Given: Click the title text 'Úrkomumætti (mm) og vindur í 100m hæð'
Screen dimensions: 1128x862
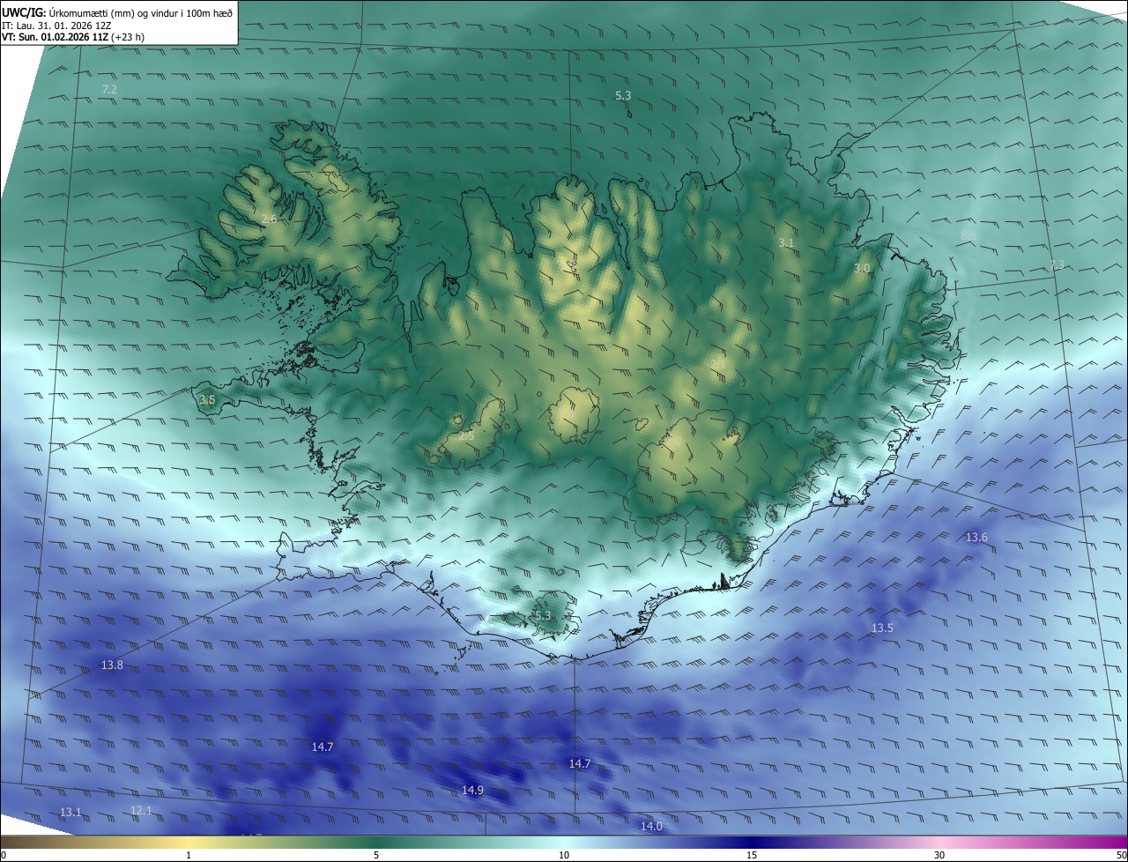Looking at the screenshot, I should pyautogui.click(x=140, y=12).
